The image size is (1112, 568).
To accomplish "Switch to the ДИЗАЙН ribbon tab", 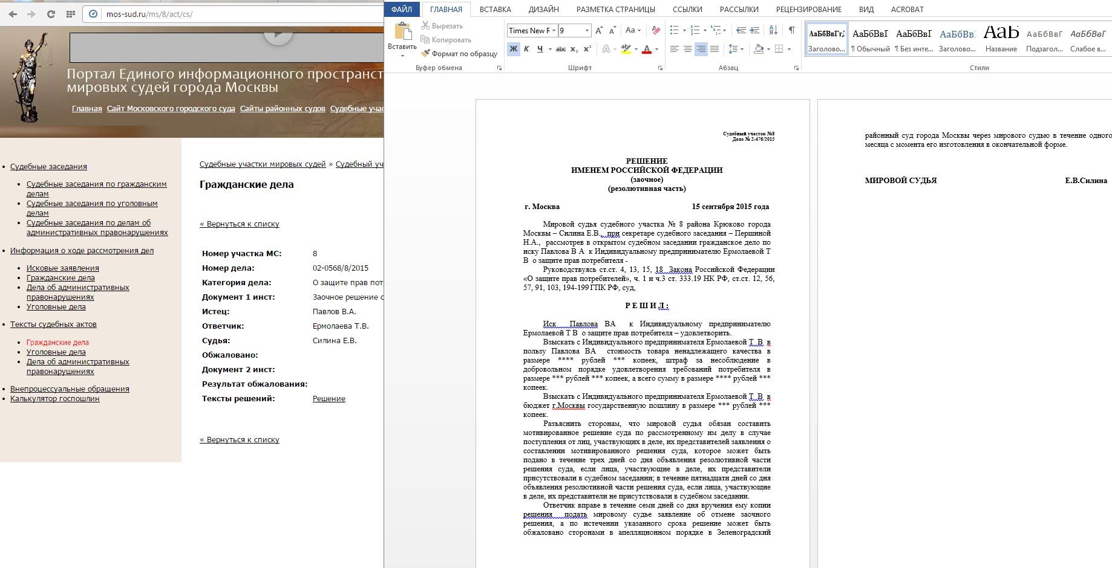I will tap(543, 9).
